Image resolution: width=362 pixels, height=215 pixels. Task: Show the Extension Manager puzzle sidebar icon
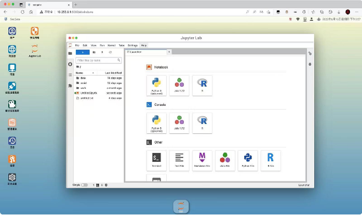pyautogui.click(x=70, y=86)
